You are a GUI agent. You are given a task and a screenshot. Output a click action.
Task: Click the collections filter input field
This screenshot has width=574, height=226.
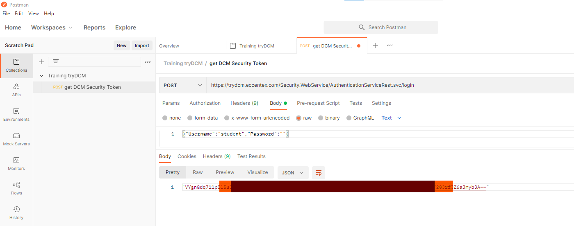tap(94, 62)
